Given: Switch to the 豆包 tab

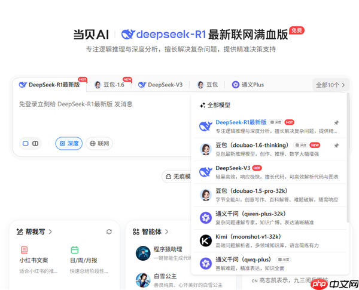Looking at the screenshot, I should (x=208, y=85).
